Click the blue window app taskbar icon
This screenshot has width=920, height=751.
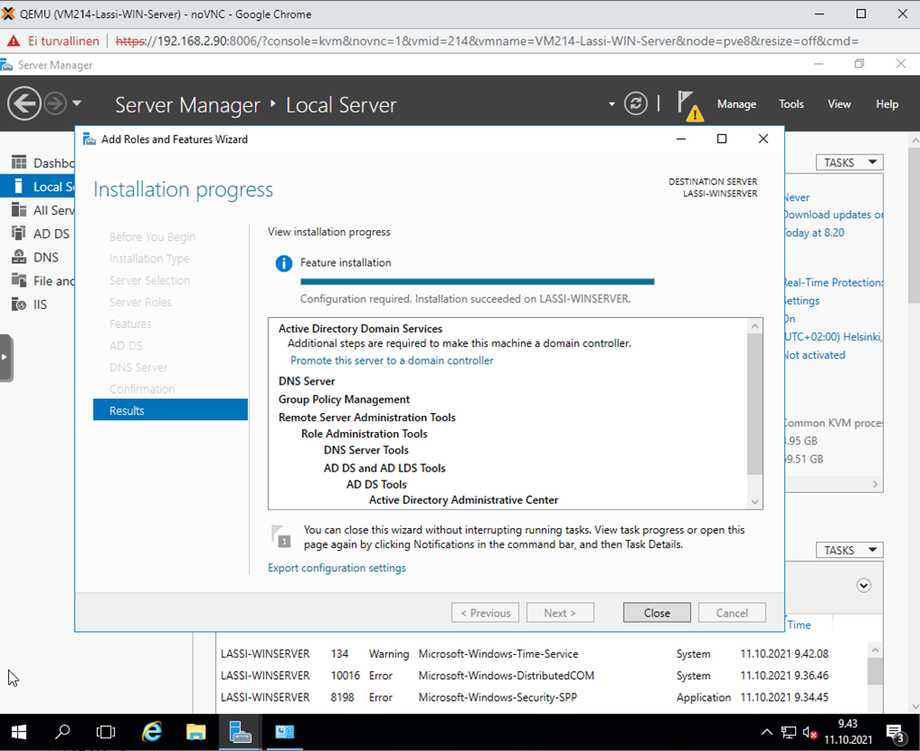285,731
